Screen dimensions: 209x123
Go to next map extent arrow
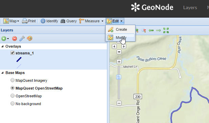[x=158, y=30]
